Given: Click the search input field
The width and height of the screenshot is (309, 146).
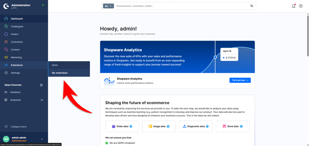Looking at the screenshot, I should click(181, 6).
